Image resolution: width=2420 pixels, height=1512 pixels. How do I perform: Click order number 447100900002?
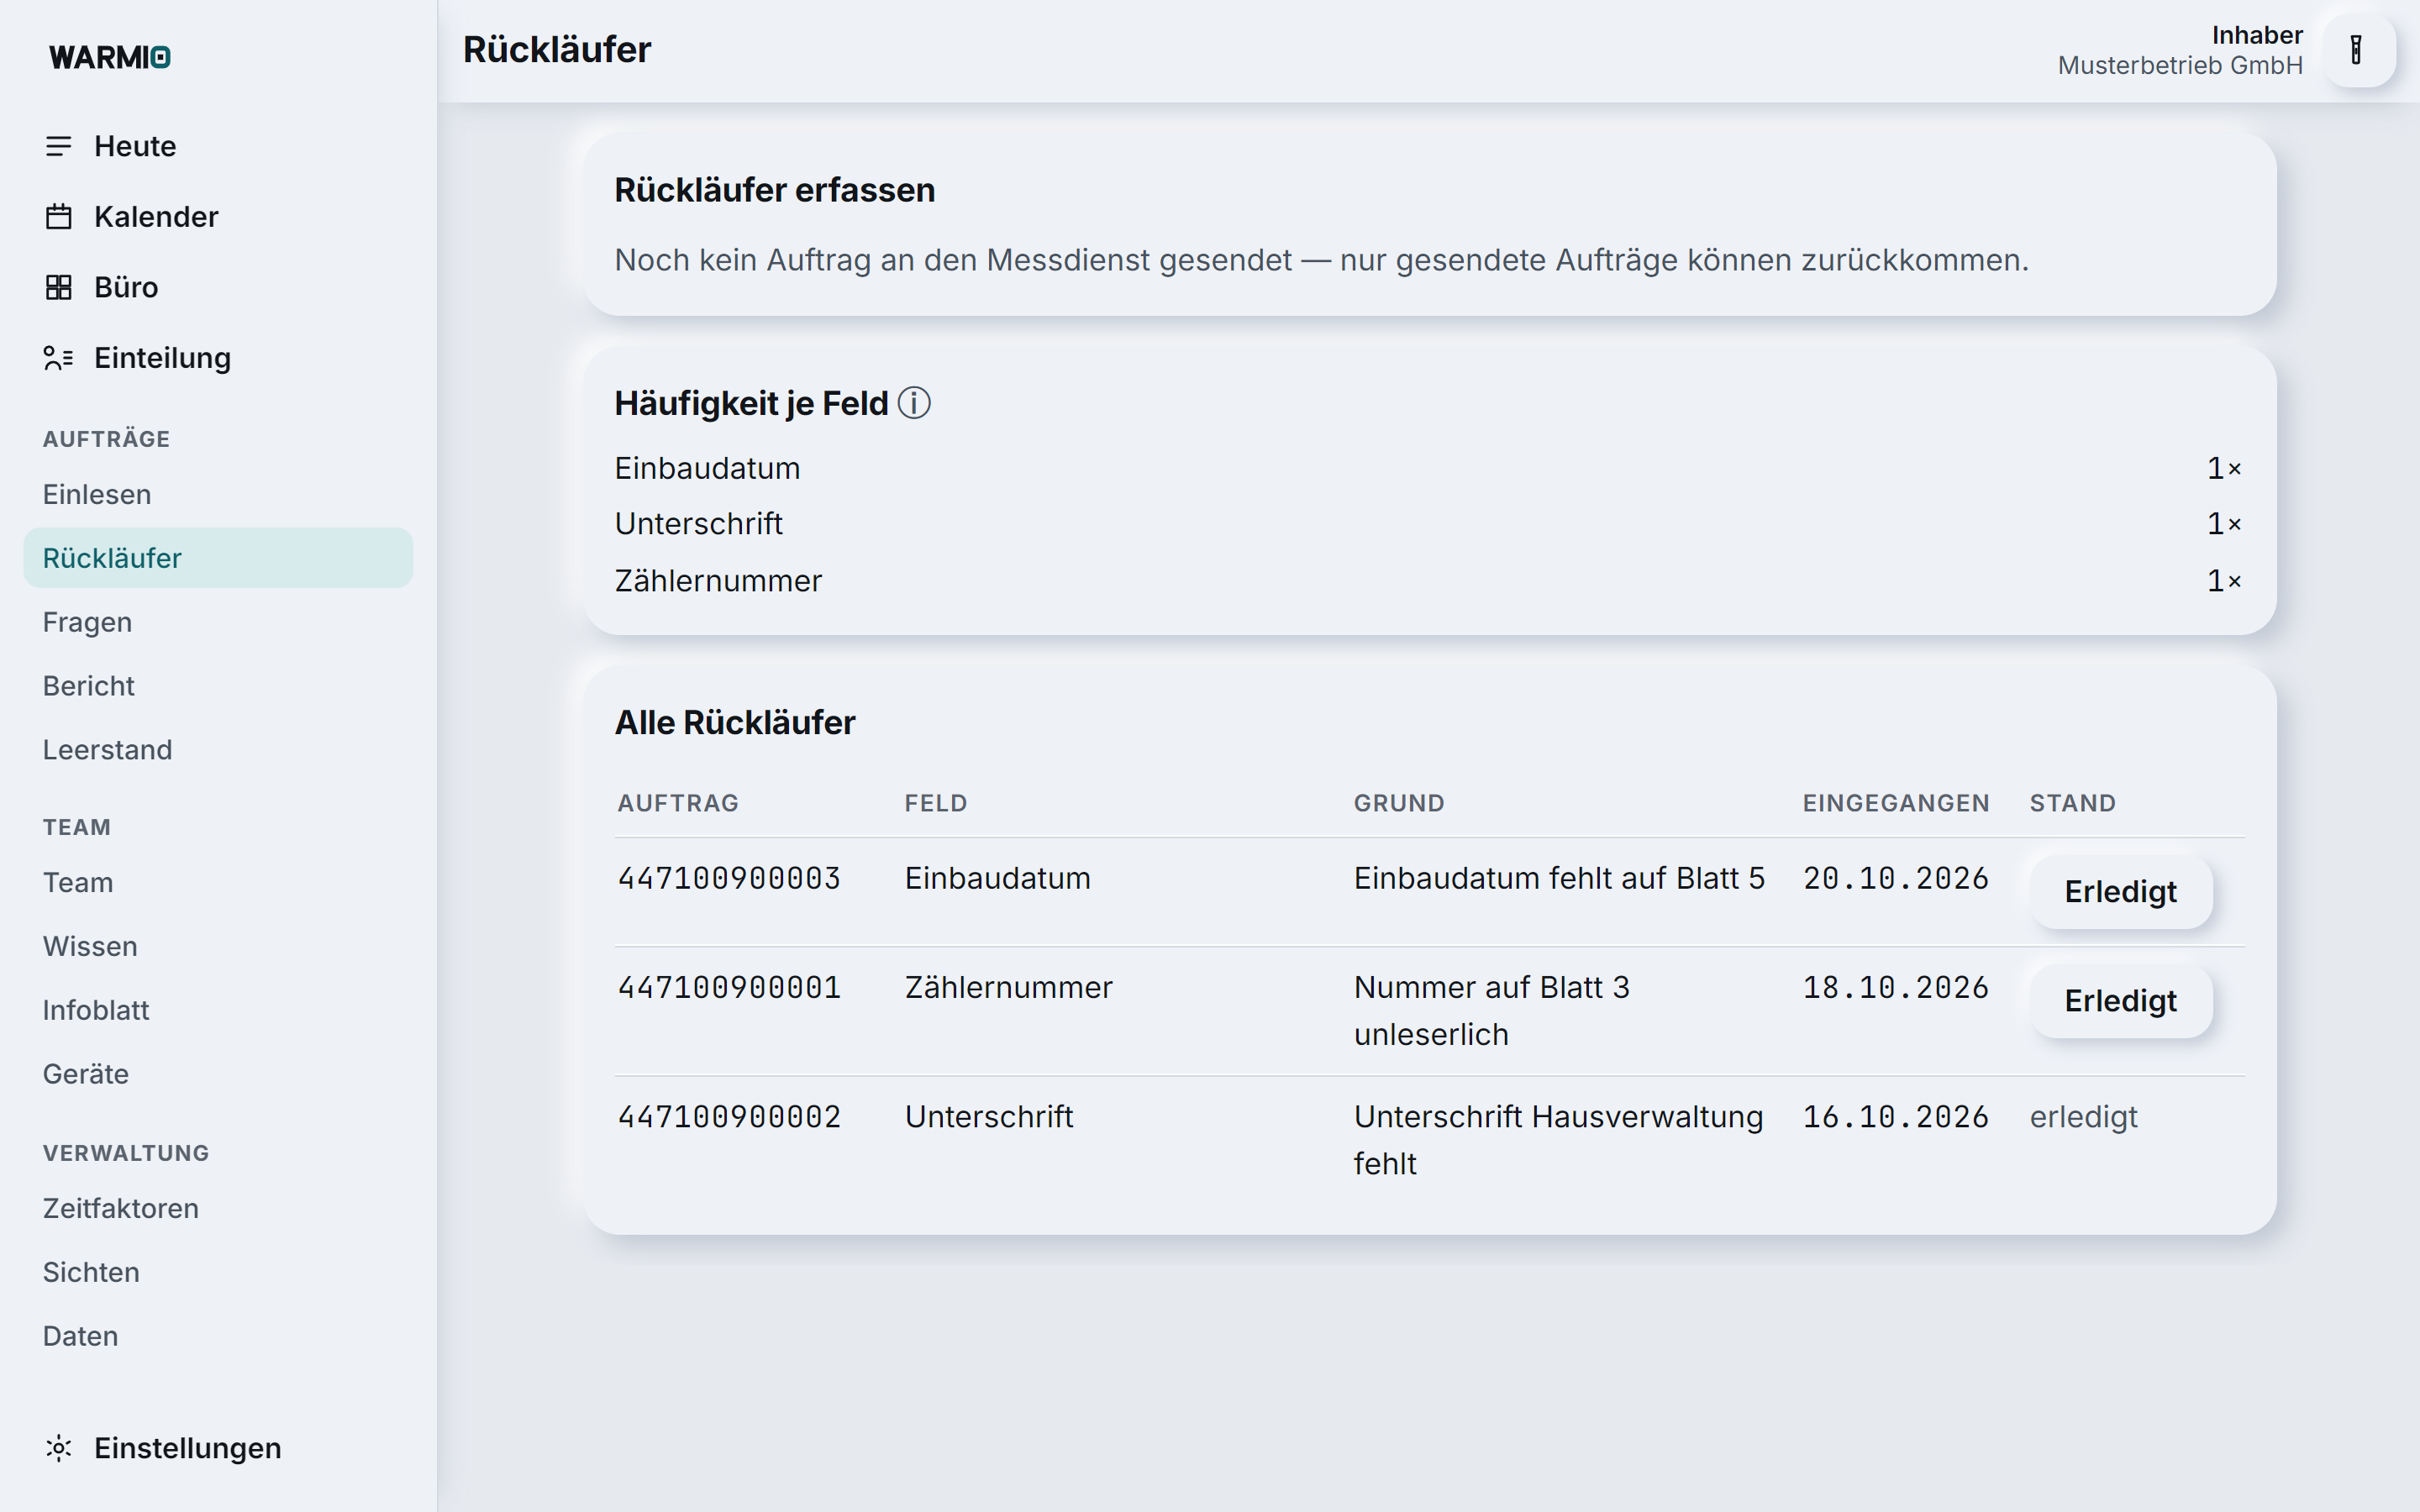tap(729, 1117)
